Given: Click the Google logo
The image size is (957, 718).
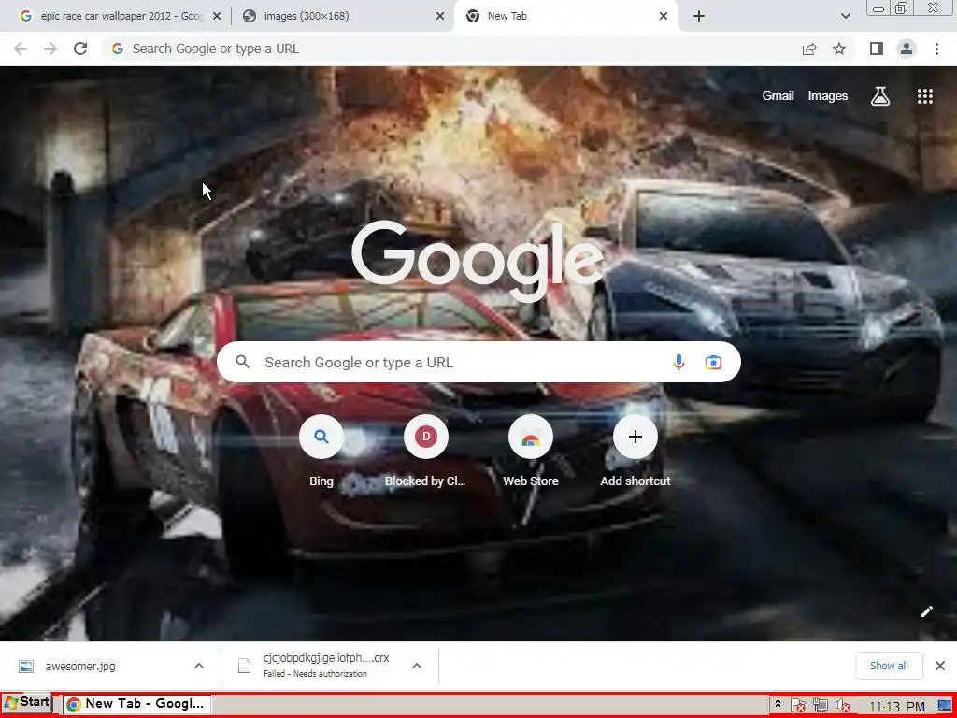Looking at the screenshot, I should [x=478, y=262].
